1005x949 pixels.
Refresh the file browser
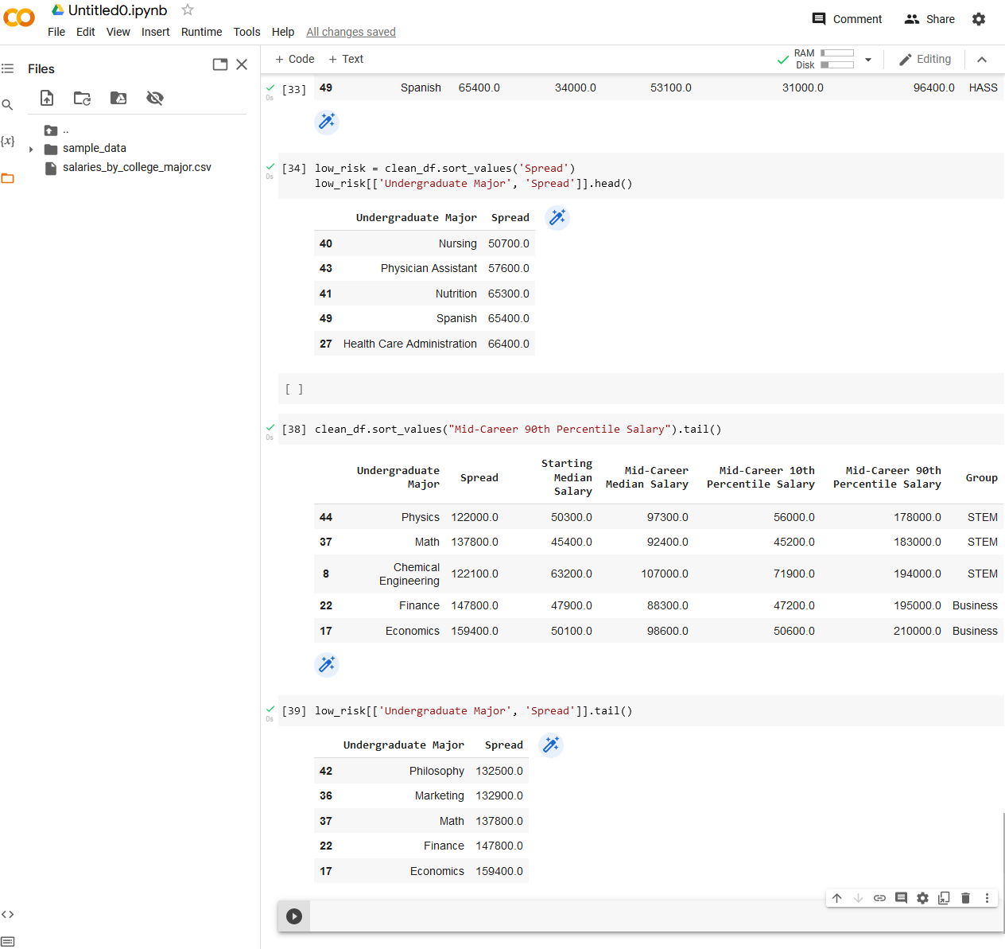coord(82,98)
